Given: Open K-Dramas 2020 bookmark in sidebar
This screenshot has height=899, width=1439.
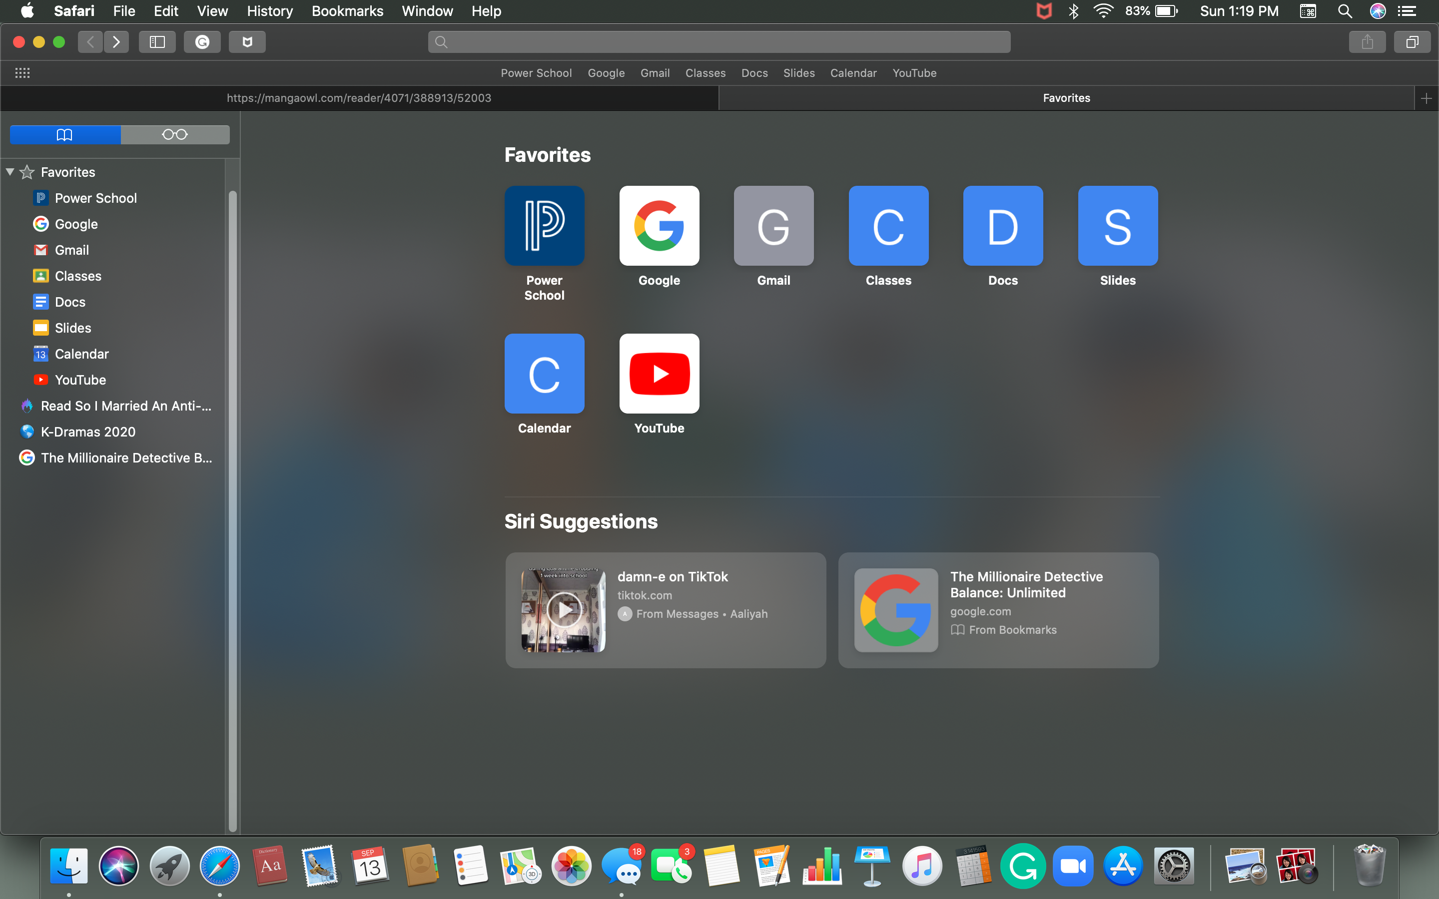Looking at the screenshot, I should (88, 432).
